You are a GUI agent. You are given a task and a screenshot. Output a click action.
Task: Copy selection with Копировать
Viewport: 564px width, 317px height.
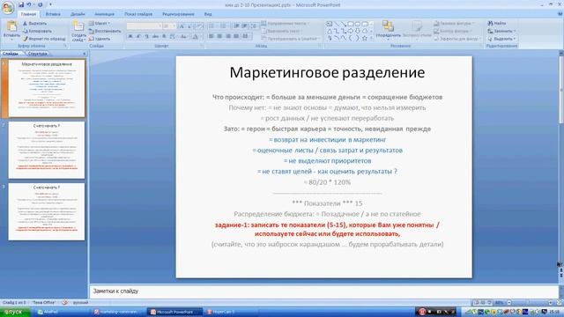pos(37,31)
